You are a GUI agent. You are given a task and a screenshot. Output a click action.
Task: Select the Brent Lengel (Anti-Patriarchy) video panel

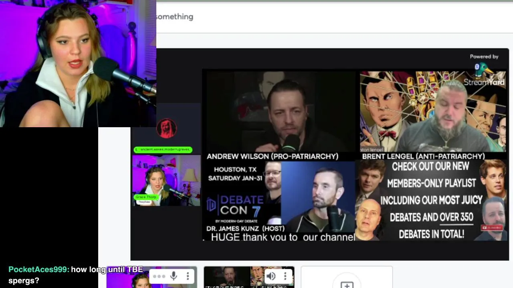pyautogui.click(x=433, y=112)
